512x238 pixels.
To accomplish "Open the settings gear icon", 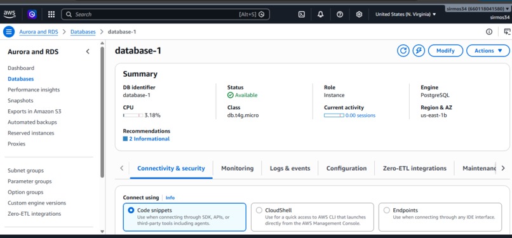I will click(x=359, y=15).
